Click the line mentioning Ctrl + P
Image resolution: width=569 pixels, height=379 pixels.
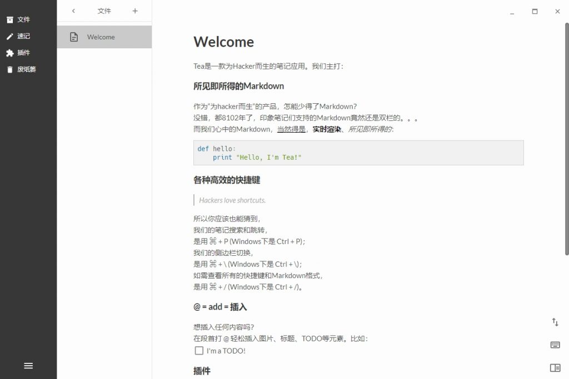249,242
